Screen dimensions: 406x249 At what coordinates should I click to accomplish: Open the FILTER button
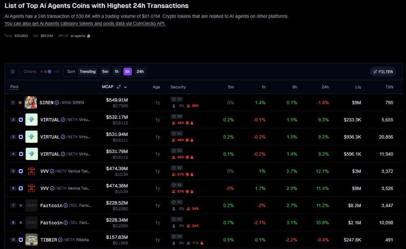383,72
